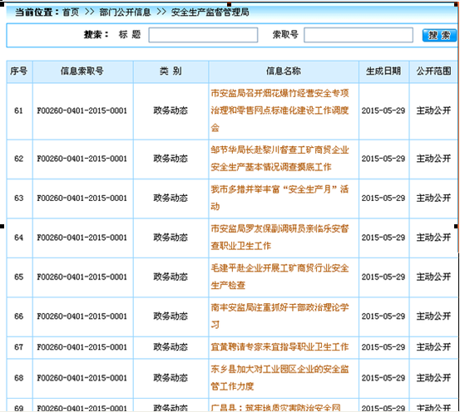Open article 我市多措并举丰富安全生产月活动

pyautogui.click(x=279, y=198)
